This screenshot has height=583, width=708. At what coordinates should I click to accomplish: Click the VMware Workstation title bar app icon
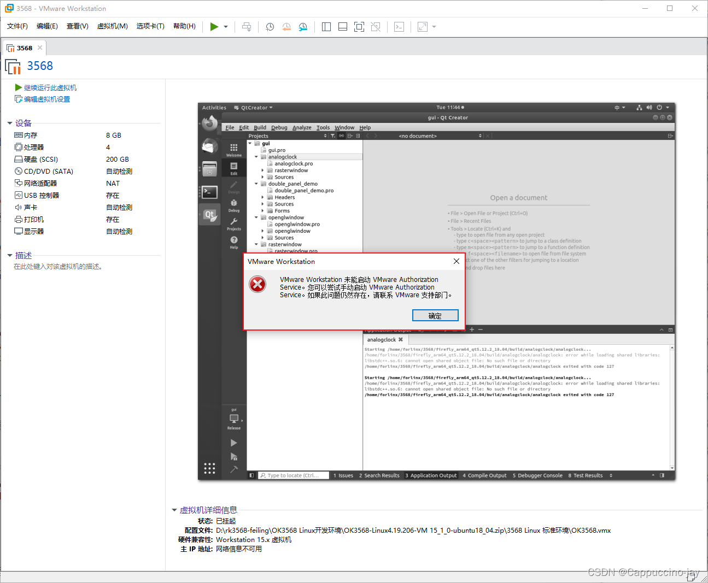click(9, 8)
